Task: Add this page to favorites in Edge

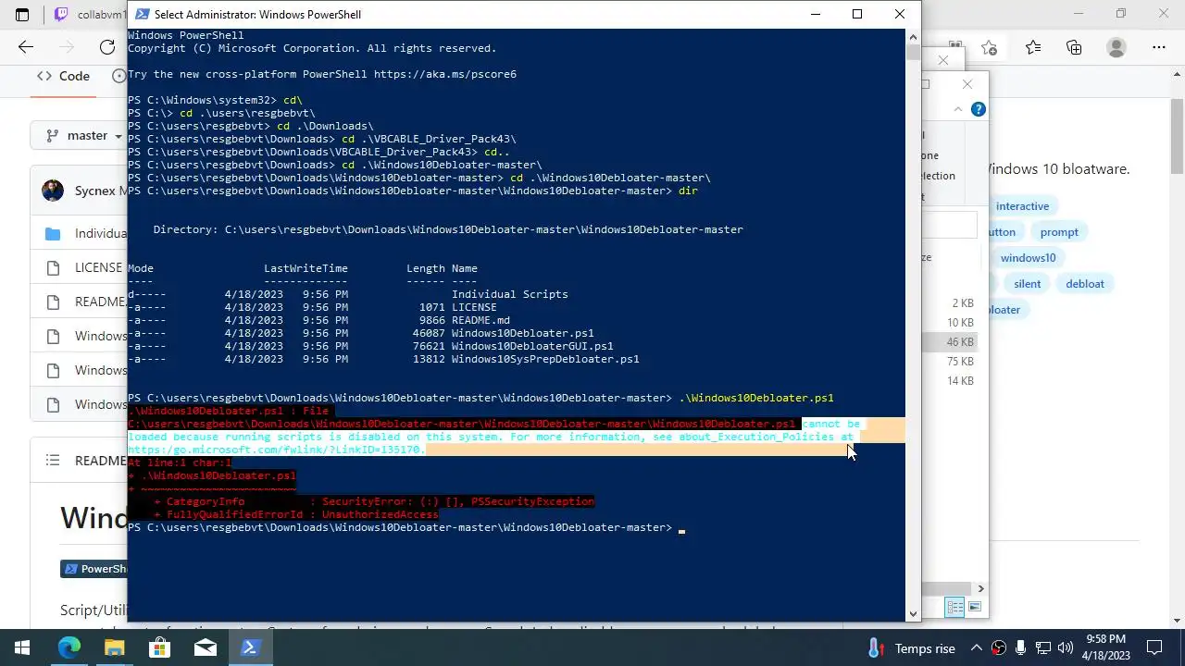Action: point(989,47)
